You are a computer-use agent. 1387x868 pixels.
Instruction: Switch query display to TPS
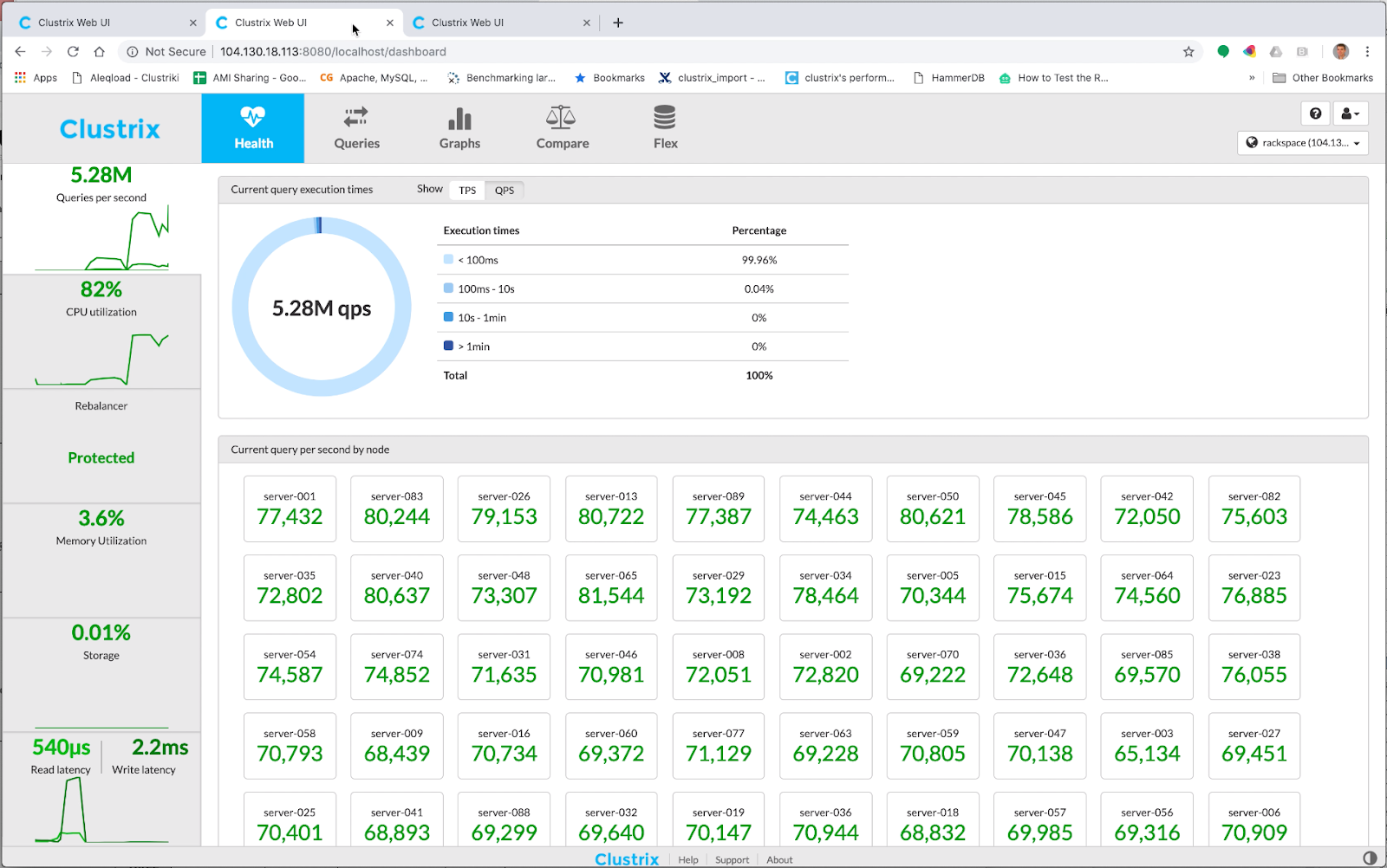coord(467,191)
